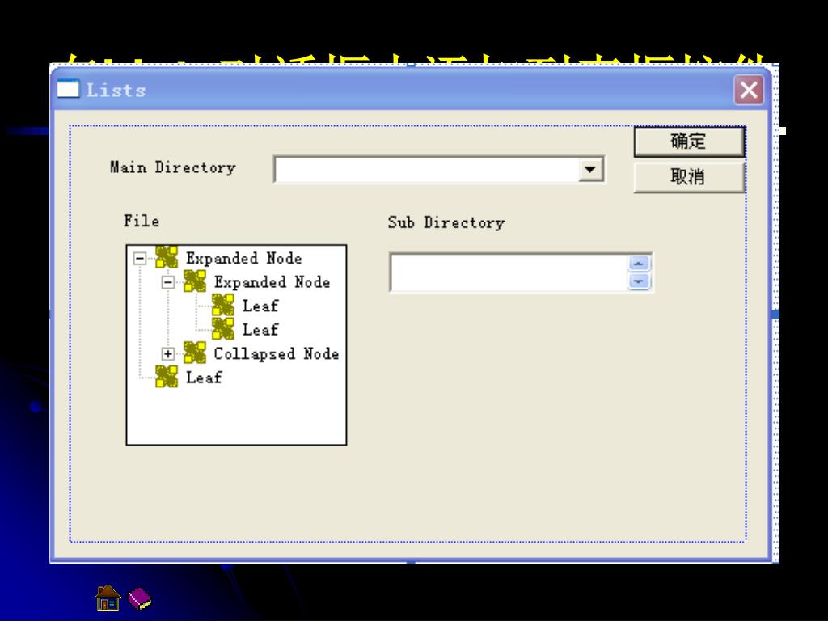Image resolution: width=828 pixels, height=621 pixels.
Task: Open the Main Directory dropdown arrow
Action: coord(590,170)
